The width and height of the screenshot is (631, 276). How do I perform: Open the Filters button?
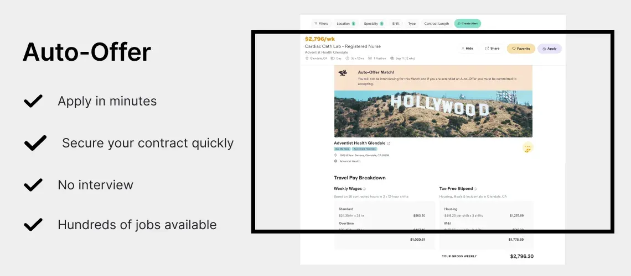pyautogui.click(x=321, y=24)
